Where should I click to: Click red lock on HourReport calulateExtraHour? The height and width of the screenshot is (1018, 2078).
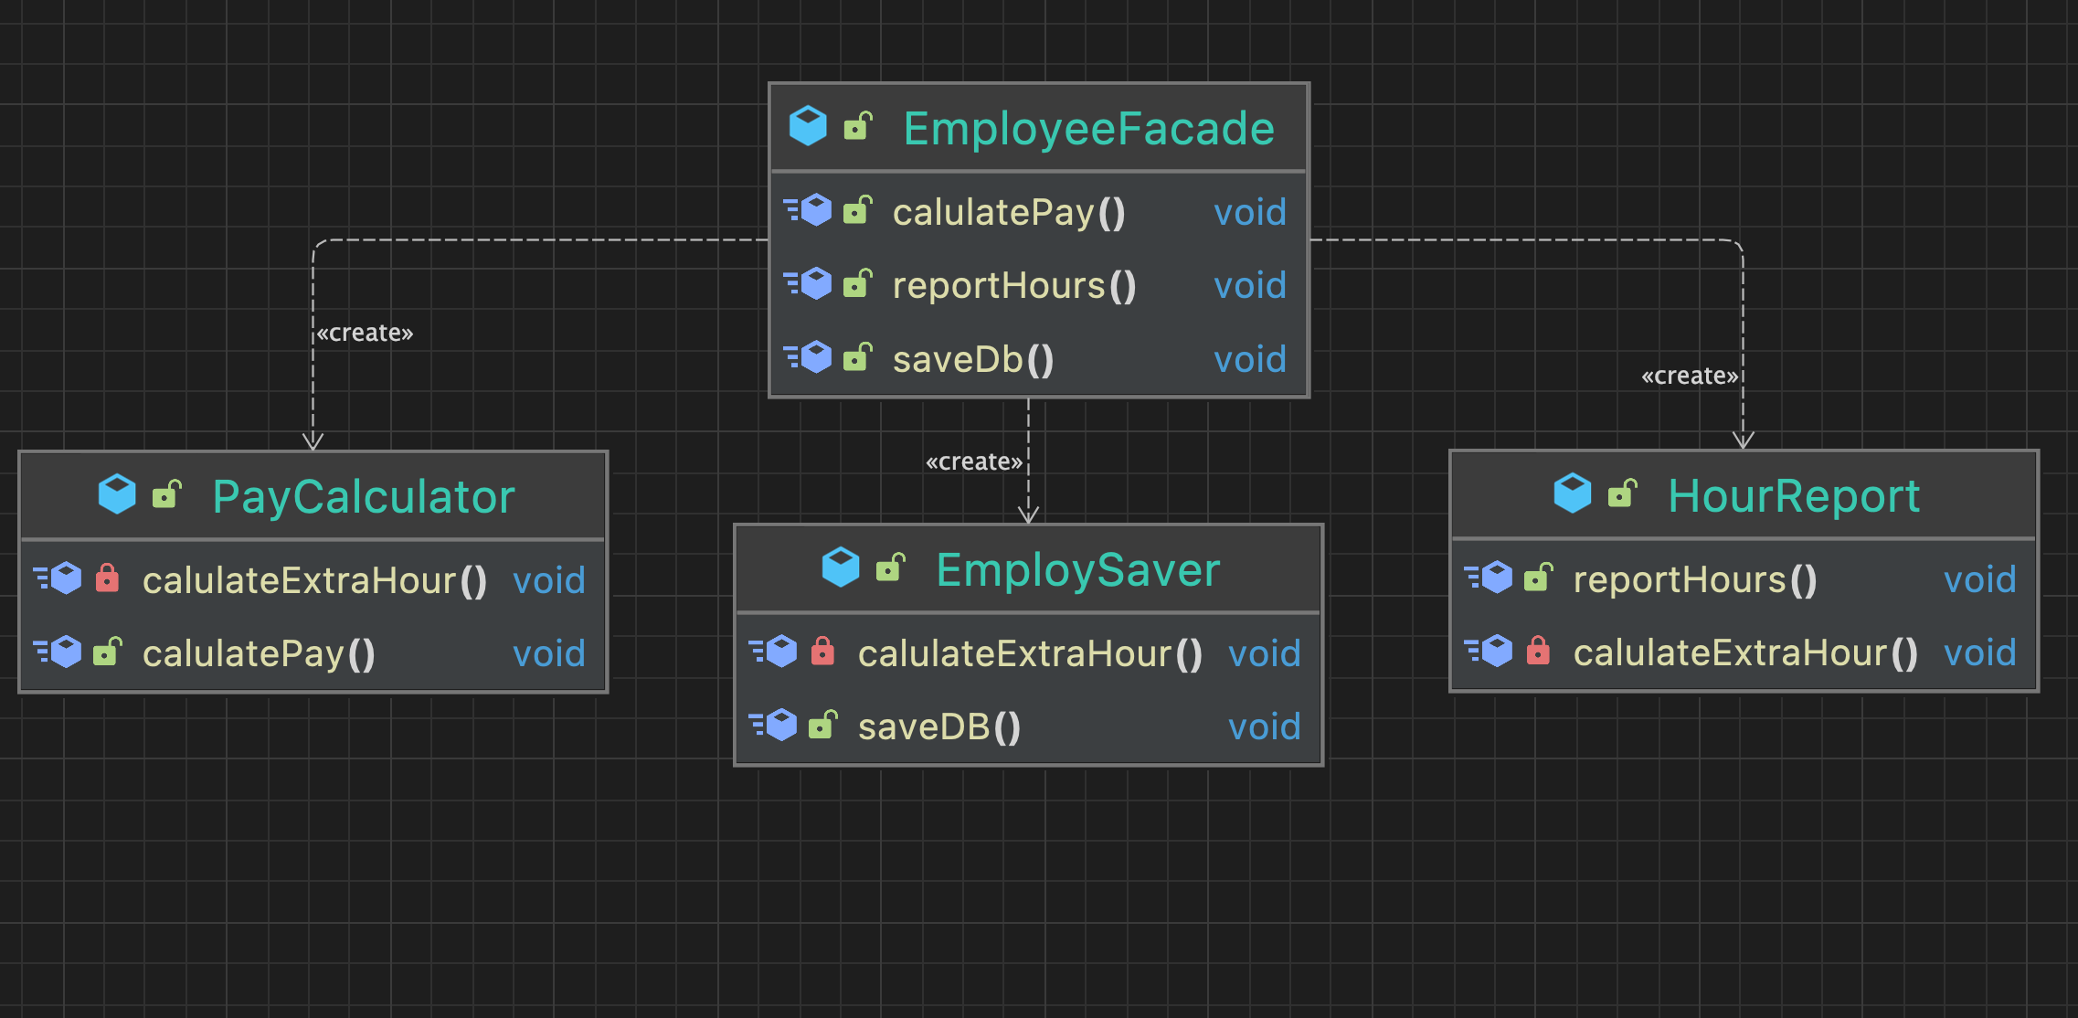(x=1538, y=652)
